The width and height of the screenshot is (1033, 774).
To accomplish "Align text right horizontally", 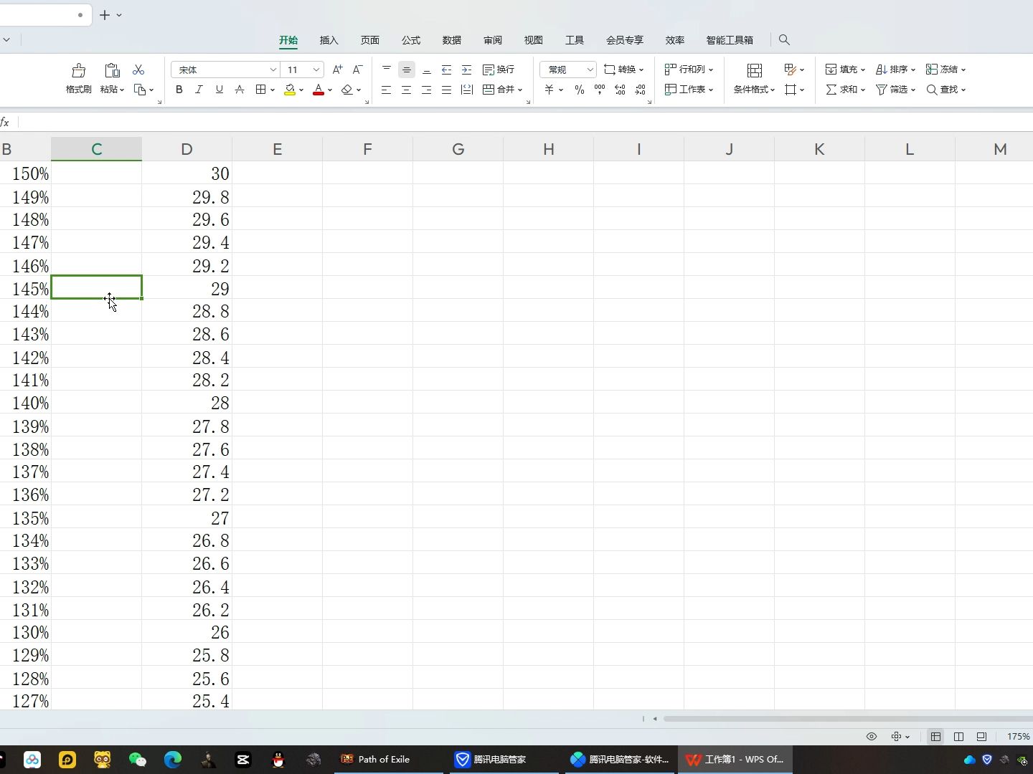I will click(426, 90).
